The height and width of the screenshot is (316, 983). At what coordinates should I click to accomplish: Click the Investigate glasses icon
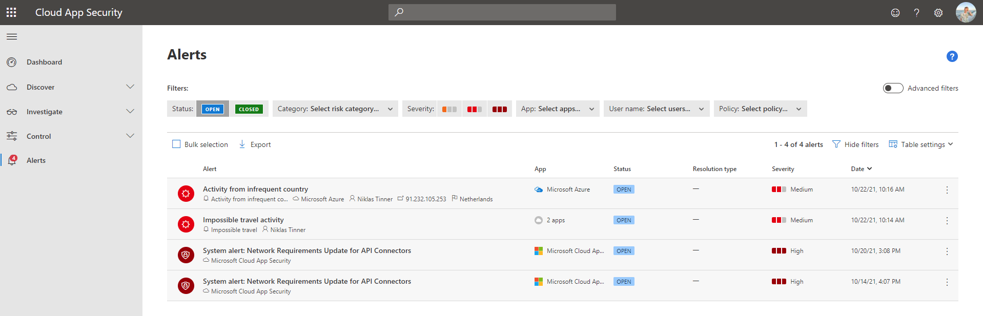[x=12, y=112]
